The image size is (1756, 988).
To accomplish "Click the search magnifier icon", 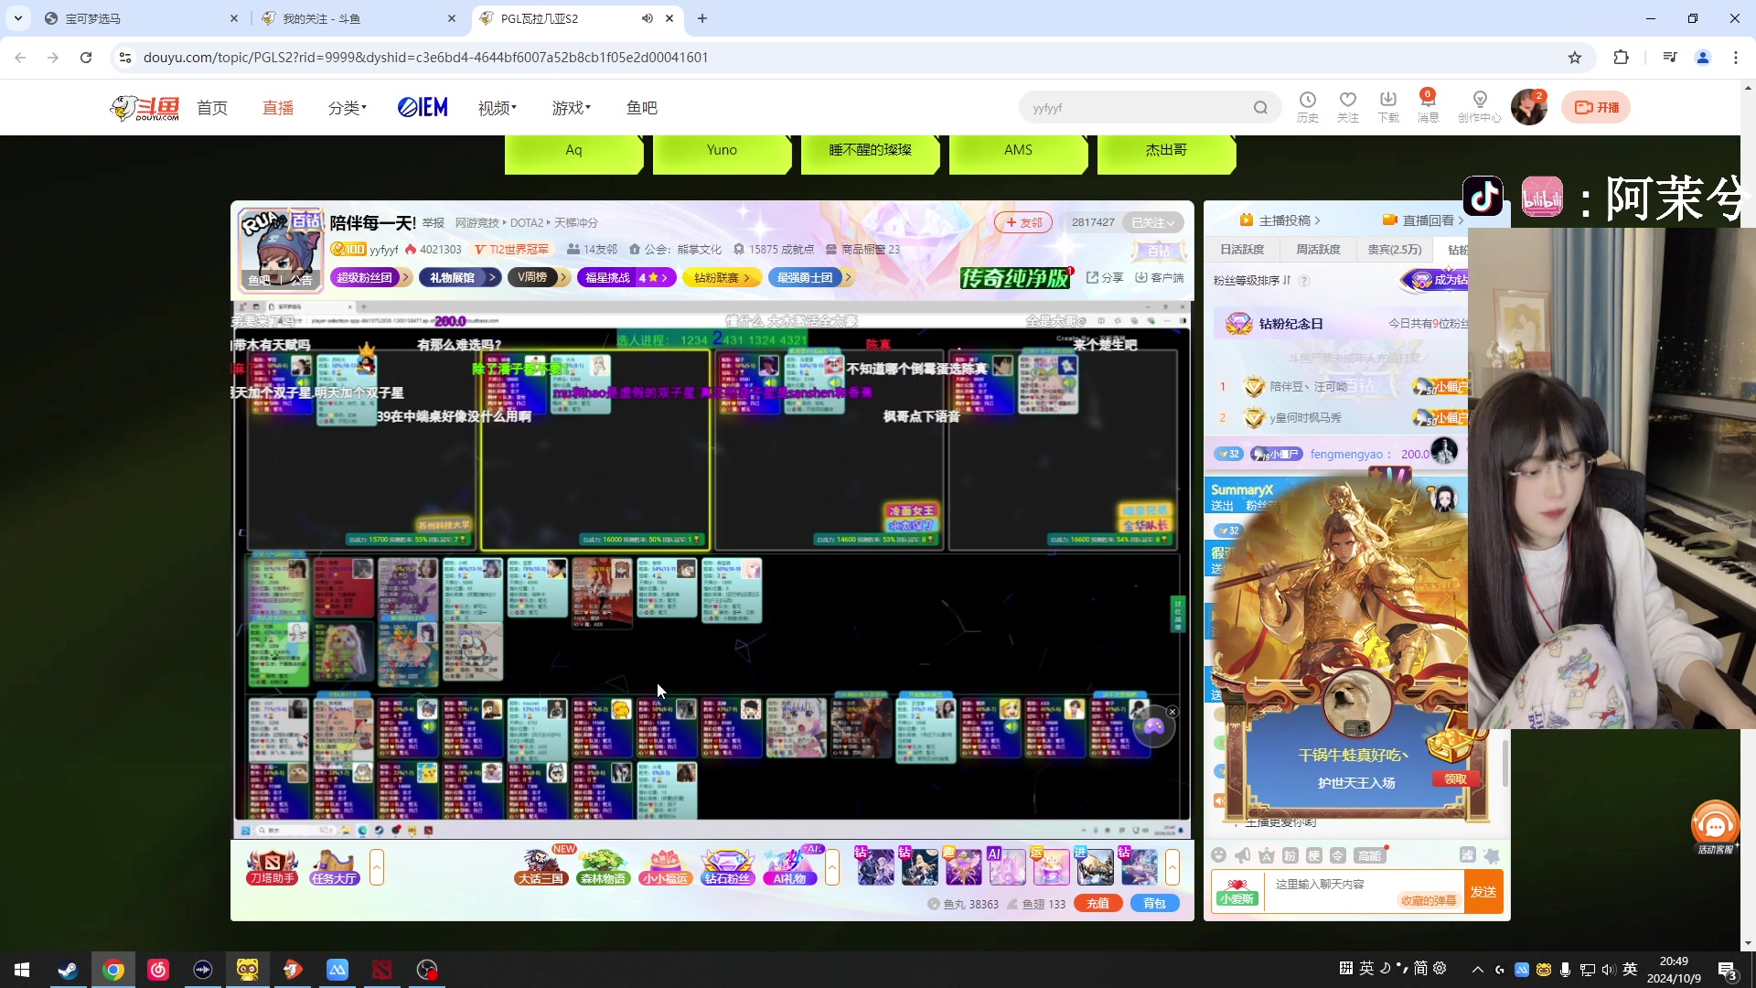I will (x=1260, y=108).
